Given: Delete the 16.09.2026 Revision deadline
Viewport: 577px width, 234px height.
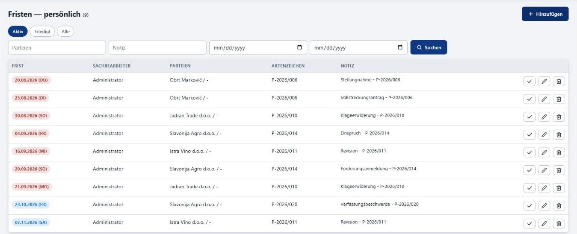Looking at the screenshot, I should point(559,152).
